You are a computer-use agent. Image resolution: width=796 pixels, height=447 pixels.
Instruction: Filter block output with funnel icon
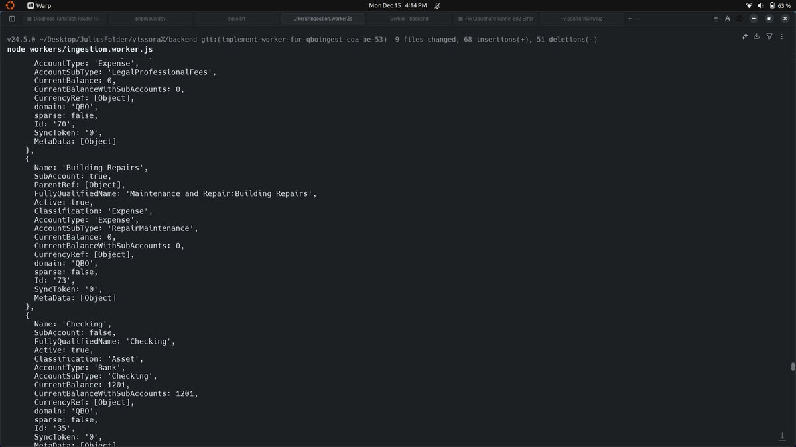tap(769, 36)
